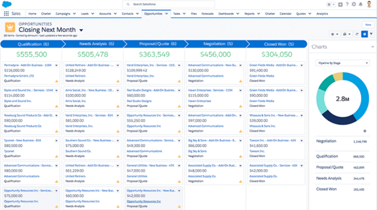Click the search magnifier icon
Viewport: 377px width, 210px height.
point(128,4)
